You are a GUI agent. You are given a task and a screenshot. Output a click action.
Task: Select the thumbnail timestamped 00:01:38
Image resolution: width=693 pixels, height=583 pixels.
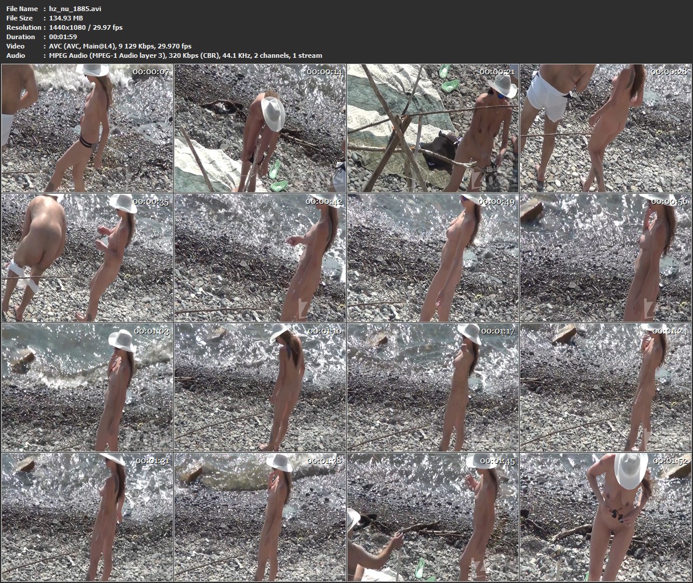click(260, 517)
